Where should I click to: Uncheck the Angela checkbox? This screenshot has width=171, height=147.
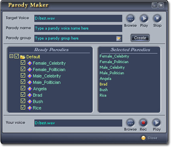click(x=23, y=88)
